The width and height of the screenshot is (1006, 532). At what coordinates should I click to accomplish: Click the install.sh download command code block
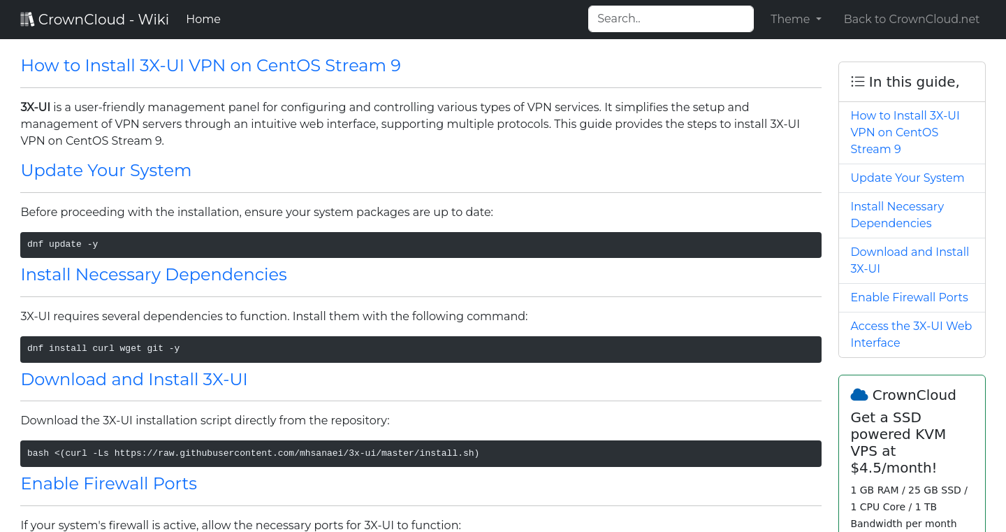pyautogui.click(x=421, y=453)
